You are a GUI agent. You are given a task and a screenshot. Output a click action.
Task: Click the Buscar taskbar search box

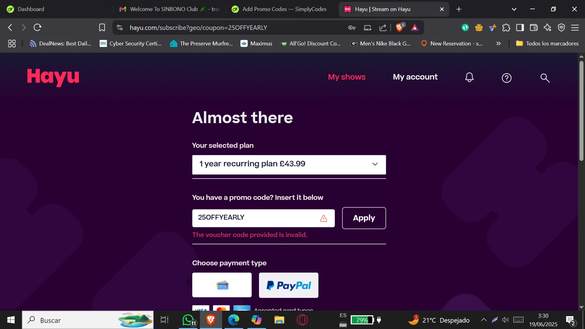point(88,320)
